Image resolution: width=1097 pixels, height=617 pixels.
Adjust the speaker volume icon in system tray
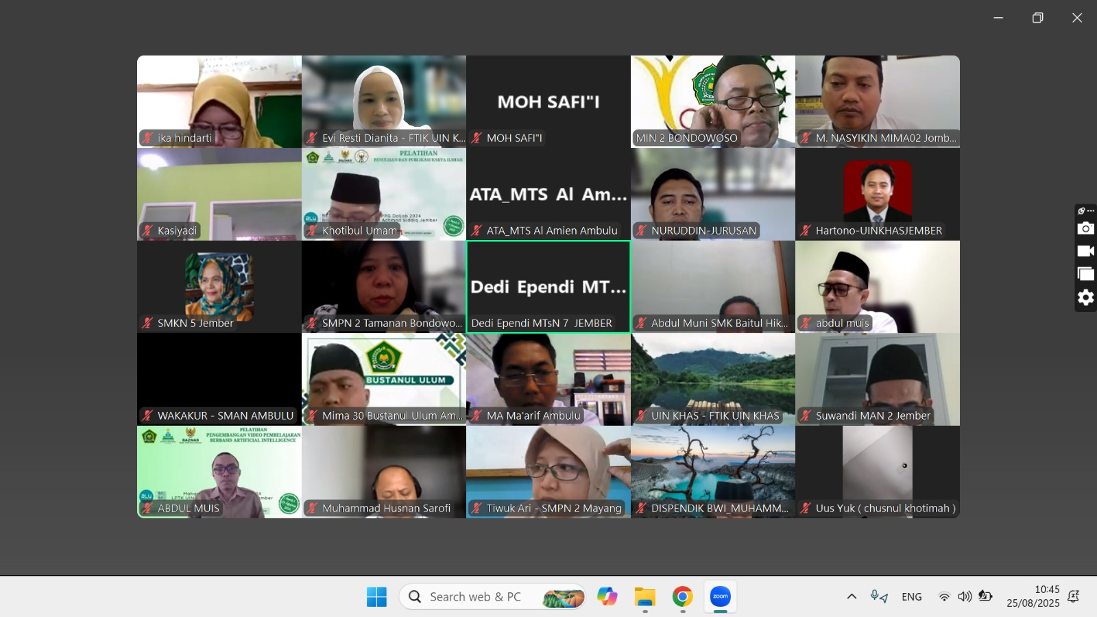point(965,596)
